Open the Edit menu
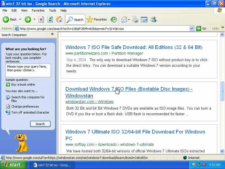 14,10
